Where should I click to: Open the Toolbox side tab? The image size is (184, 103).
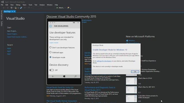[x=2, y=23]
